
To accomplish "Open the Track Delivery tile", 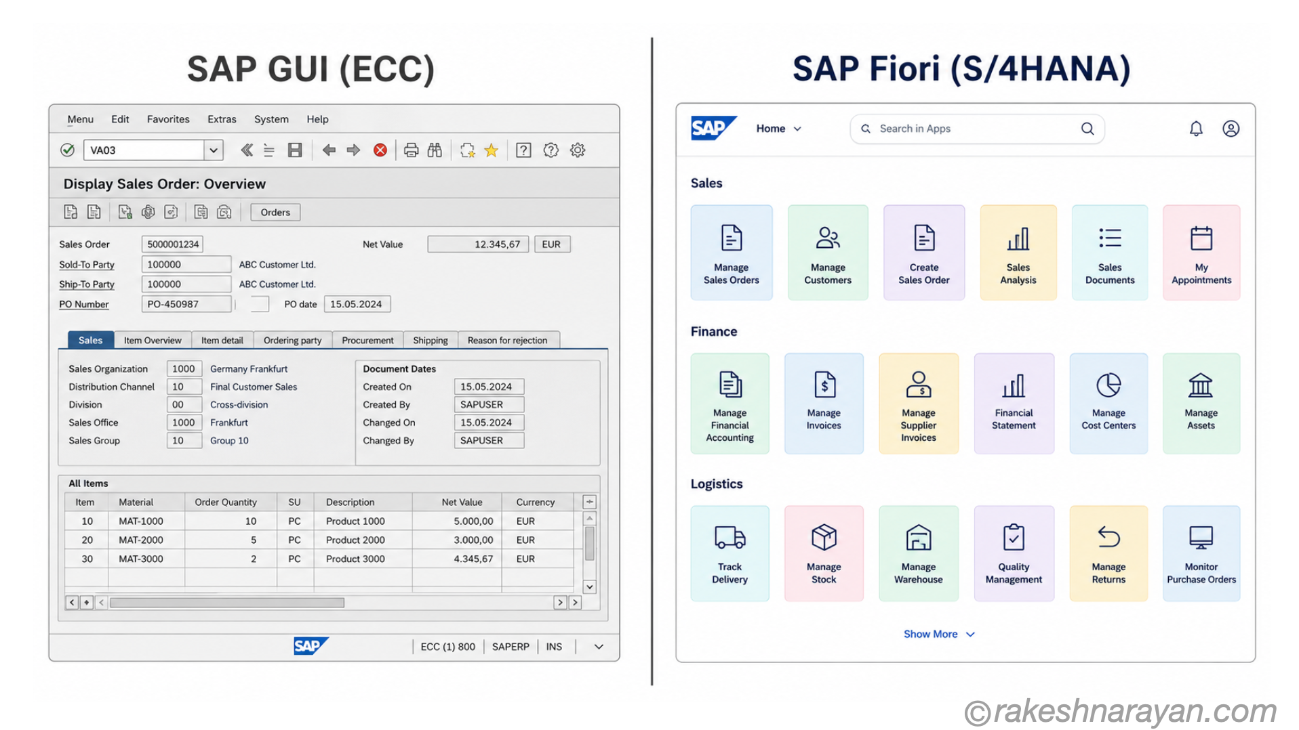I will point(730,553).
